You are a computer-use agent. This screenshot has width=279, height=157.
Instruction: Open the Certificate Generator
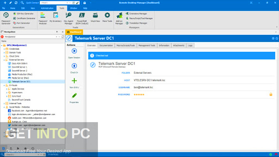click(x=24, y=18)
